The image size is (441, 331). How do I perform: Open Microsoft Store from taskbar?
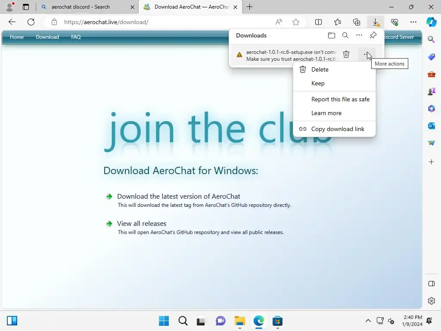[277, 321]
